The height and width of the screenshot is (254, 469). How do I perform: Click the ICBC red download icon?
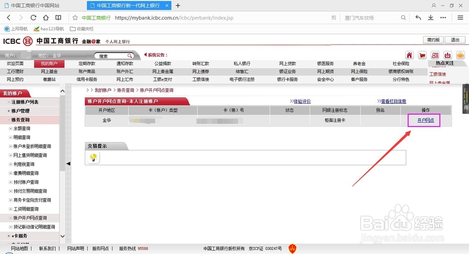tap(447, 55)
